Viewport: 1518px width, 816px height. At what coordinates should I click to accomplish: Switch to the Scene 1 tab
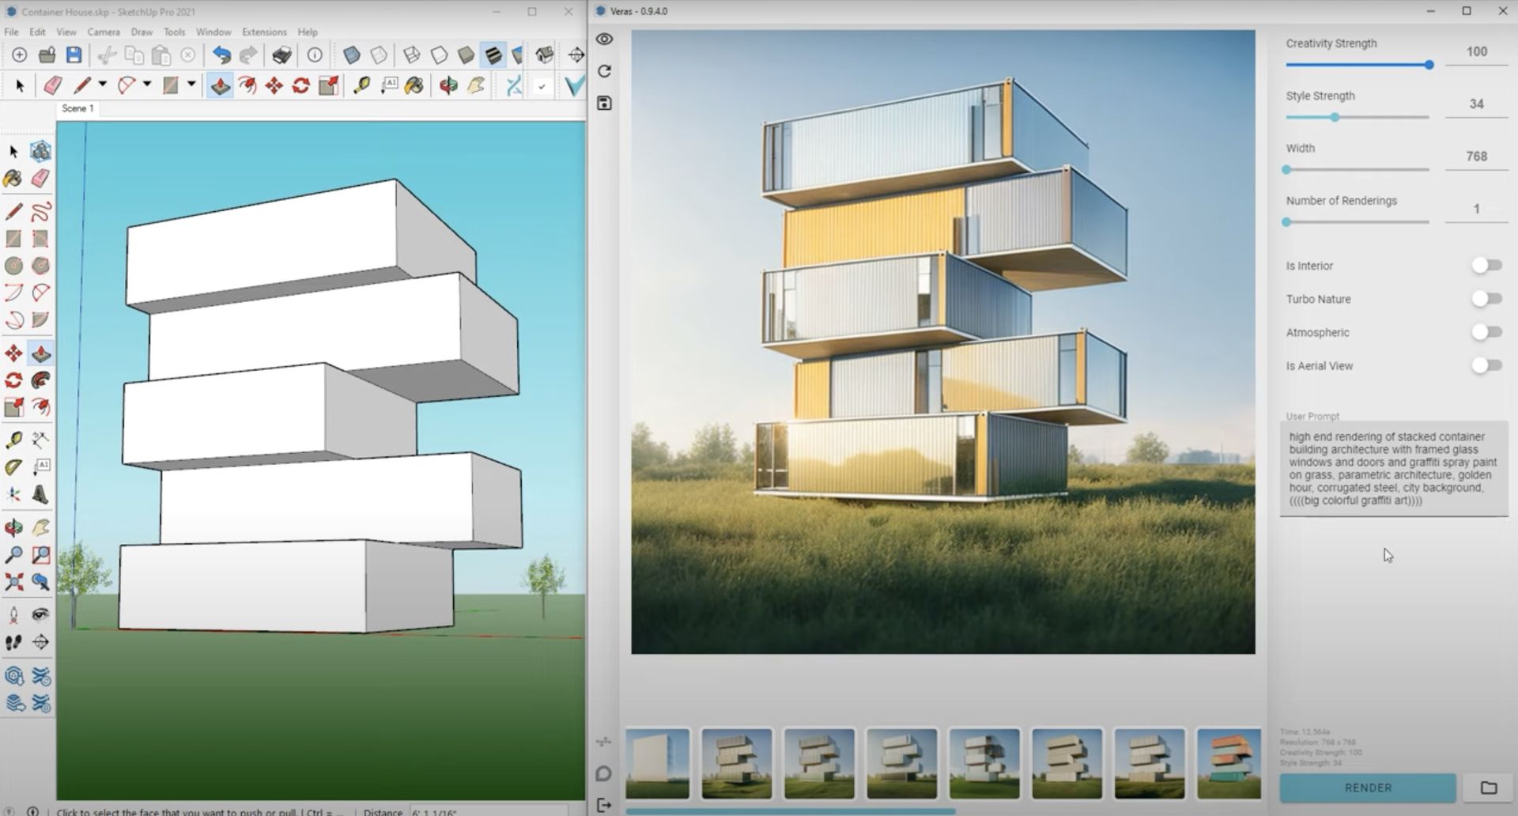(x=77, y=108)
